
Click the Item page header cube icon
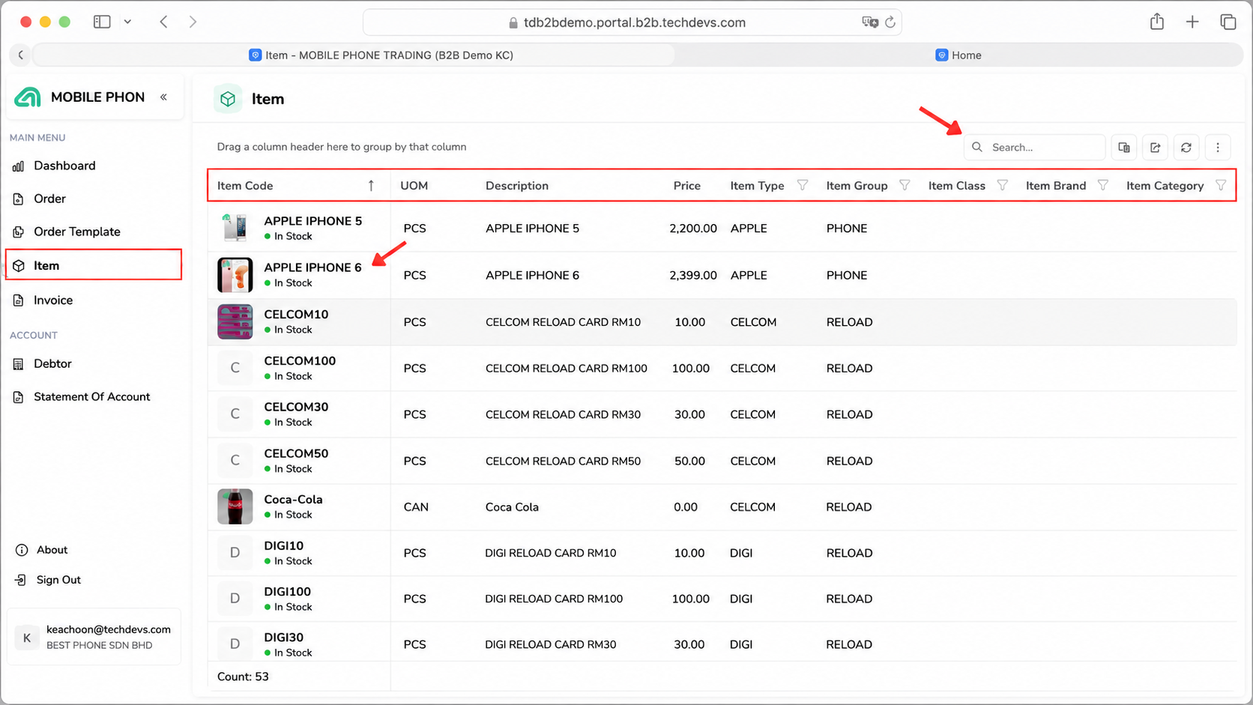pyautogui.click(x=228, y=99)
